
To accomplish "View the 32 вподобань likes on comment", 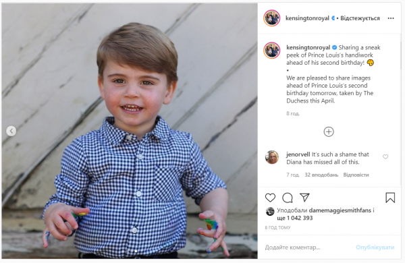I will (x=321, y=175).
